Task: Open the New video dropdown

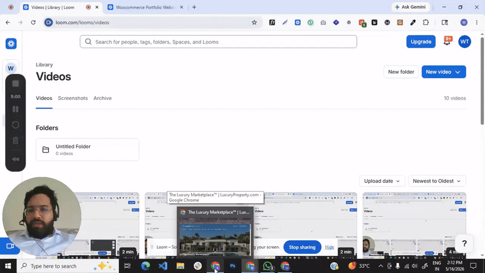Action: [x=444, y=72]
